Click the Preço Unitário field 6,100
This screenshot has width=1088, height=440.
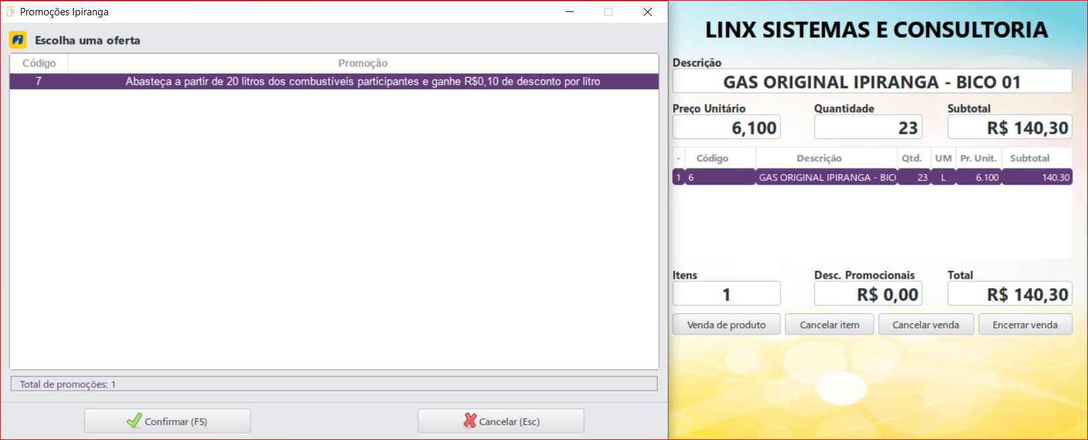pyautogui.click(x=726, y=127)
